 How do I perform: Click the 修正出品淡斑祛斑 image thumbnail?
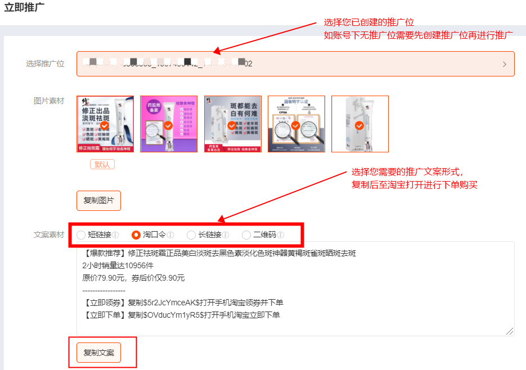pos(104,124)
